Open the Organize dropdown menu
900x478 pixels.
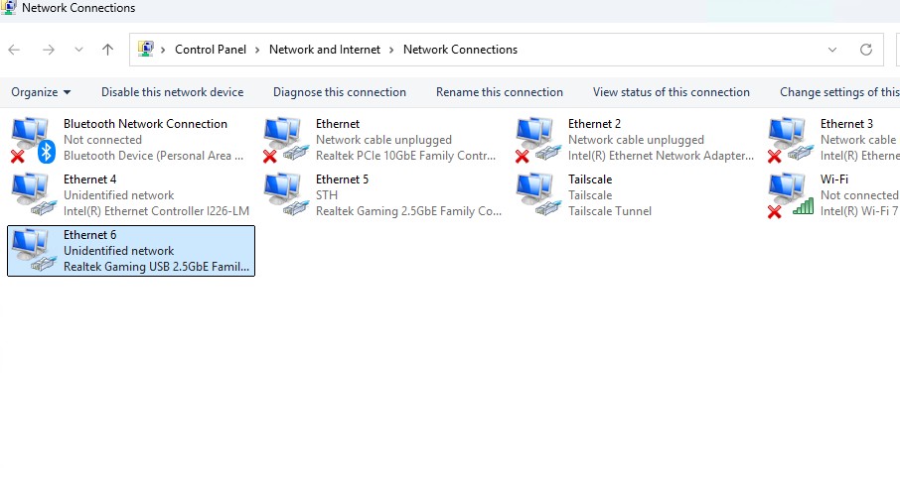coord(41,92)
